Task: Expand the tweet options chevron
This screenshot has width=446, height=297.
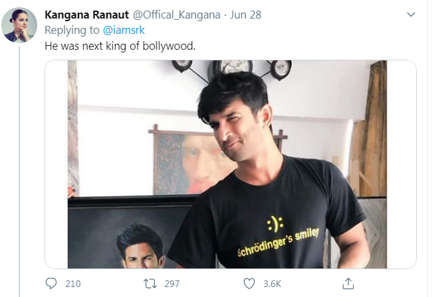Action: (x=411, y=15)
